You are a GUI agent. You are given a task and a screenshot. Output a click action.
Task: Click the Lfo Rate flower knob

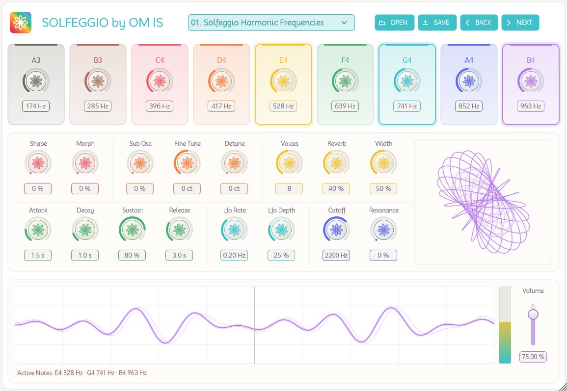click(x=234, y=230)
